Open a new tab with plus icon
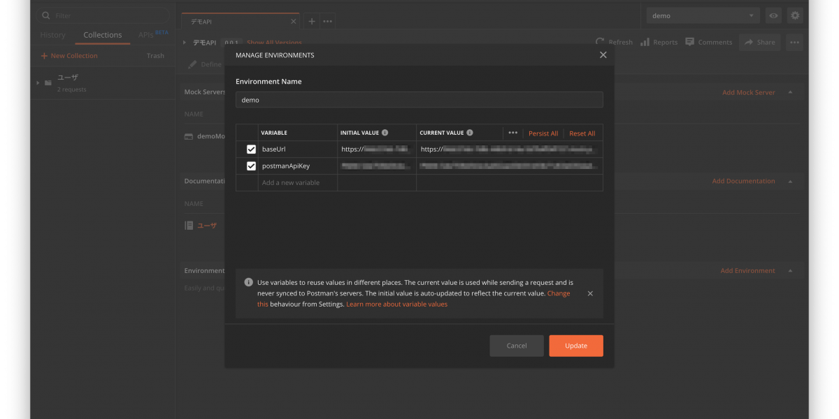Viewport: 839px width, 419px height. (x=312, y=21)
